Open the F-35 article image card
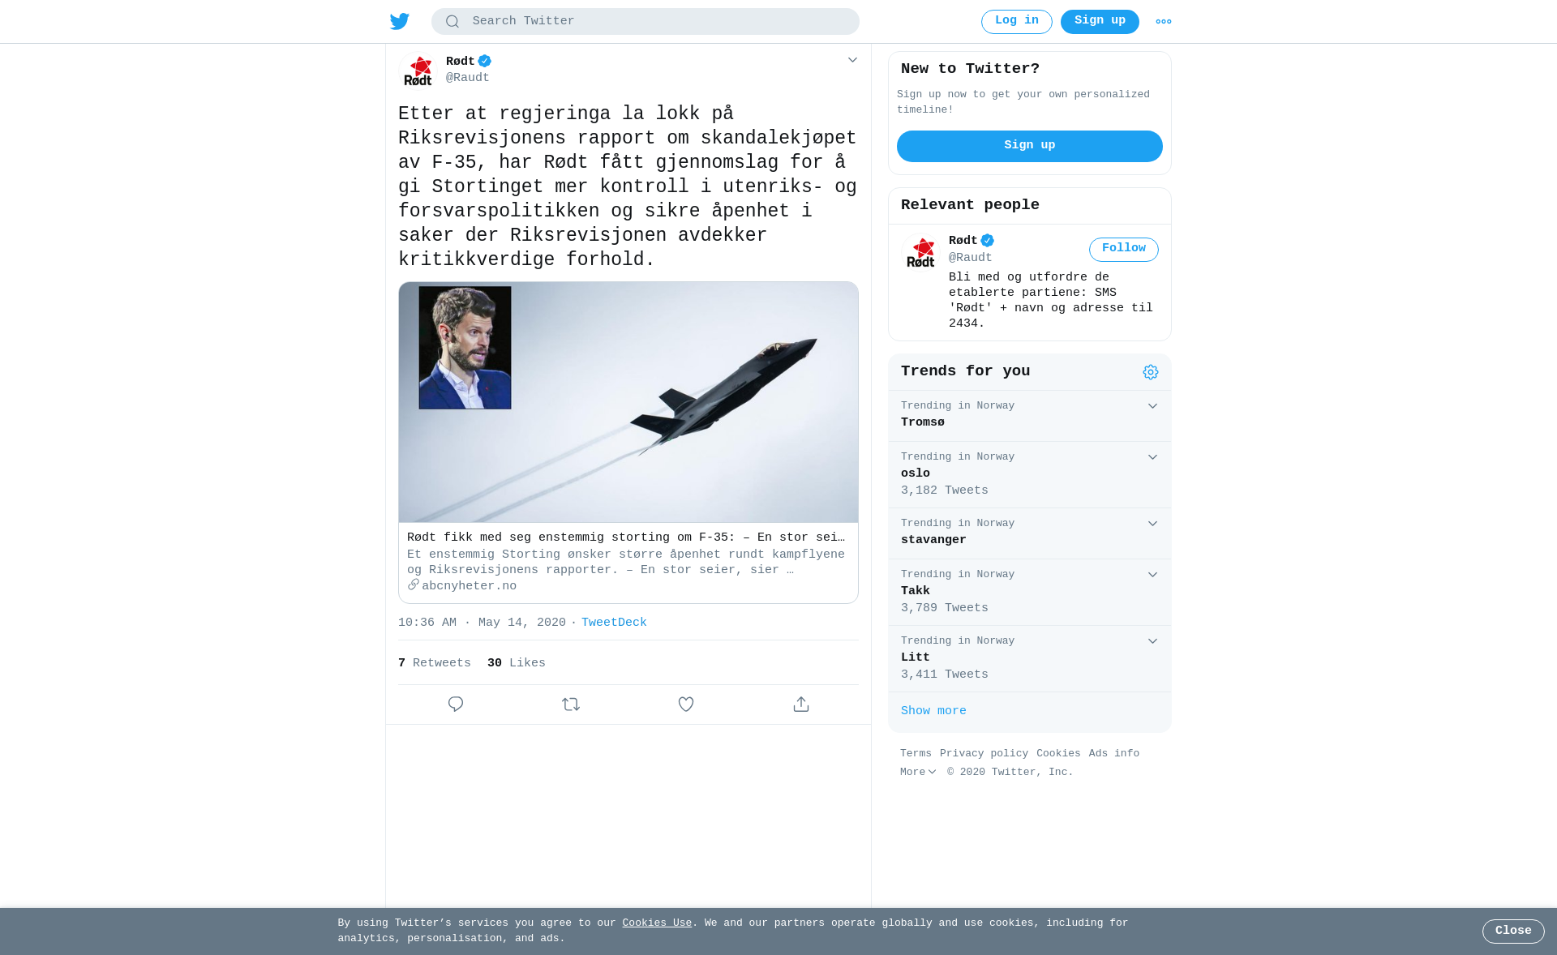The image size is (1557, 955). pyautogui.click(x=628, y=443)
